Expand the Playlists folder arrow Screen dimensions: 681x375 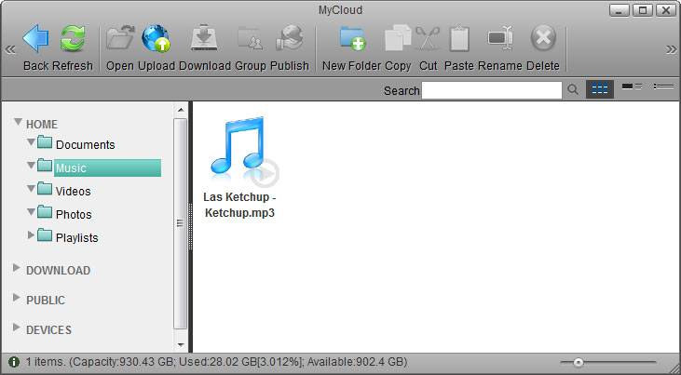[32, 236]
